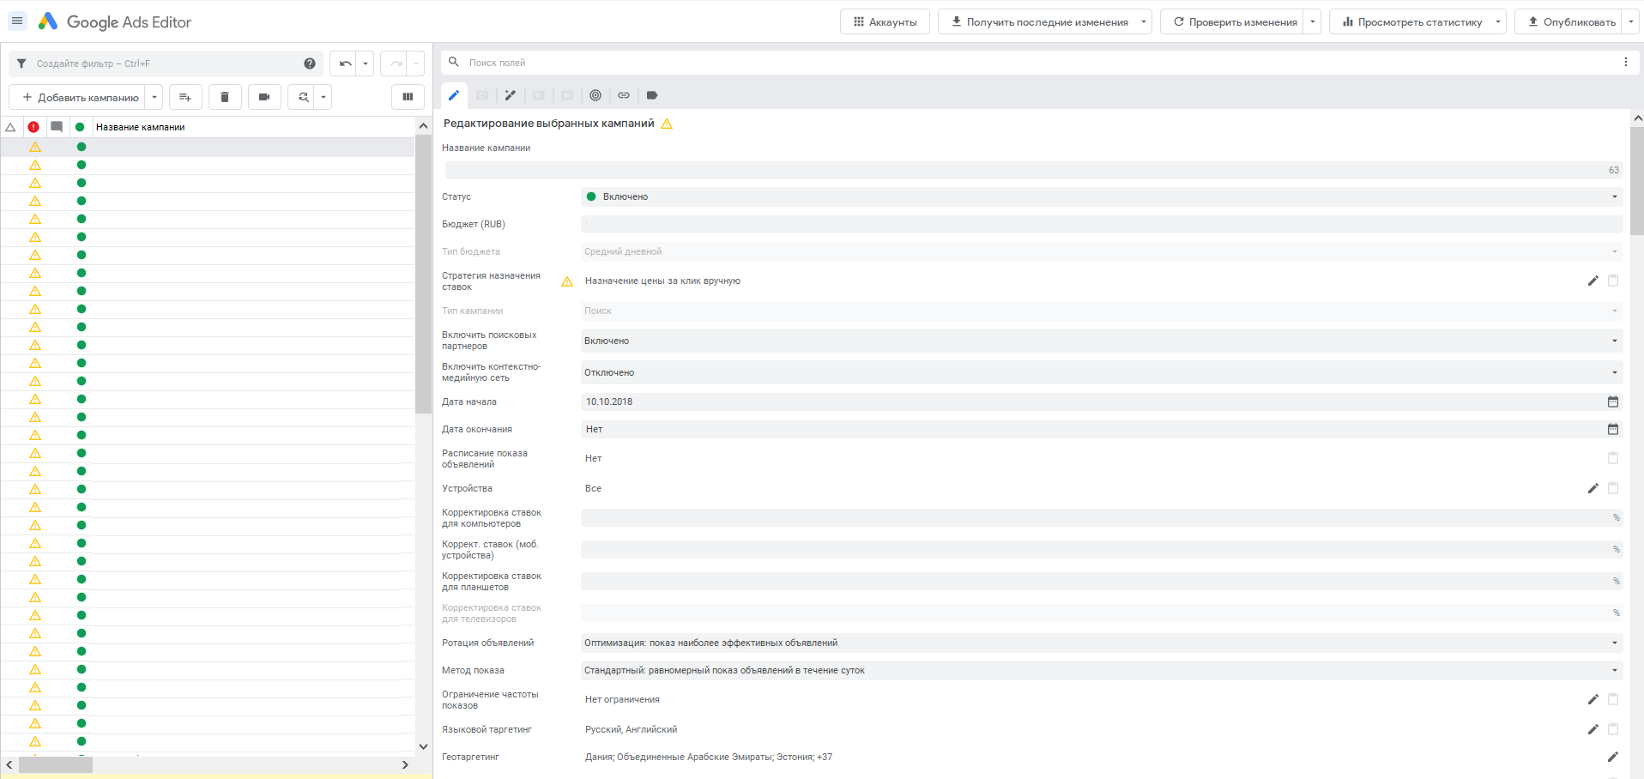This screenshot has width=1644, height=779.
Task: Click three-dot options menu beside field search
Action: click(1625, 62)
